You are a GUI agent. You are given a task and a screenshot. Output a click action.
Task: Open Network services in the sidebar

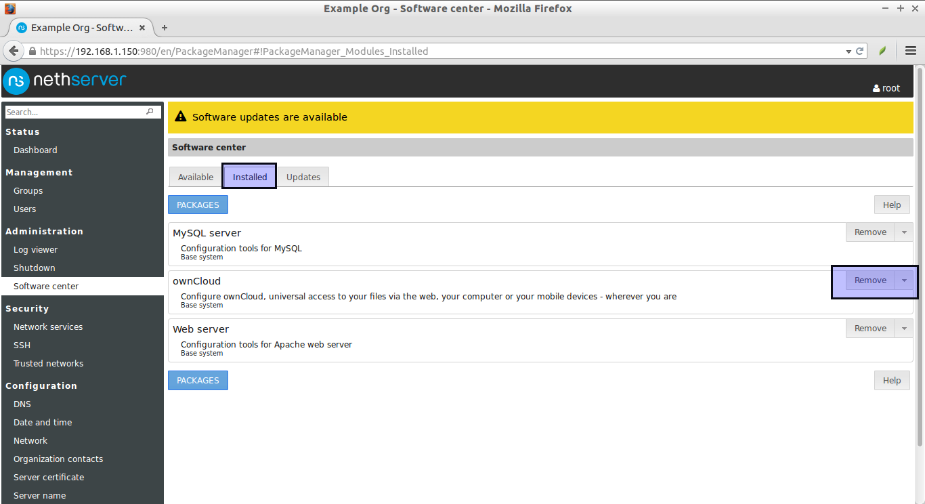pyautogui.click(x=48, y=327)
